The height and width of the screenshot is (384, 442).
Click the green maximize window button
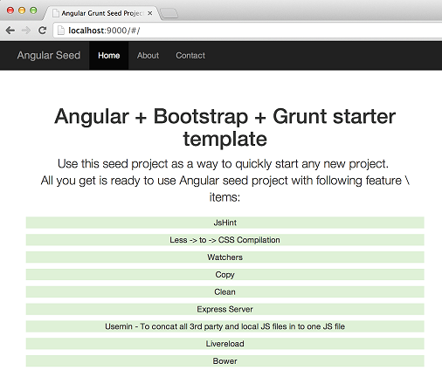pos(33,10)
